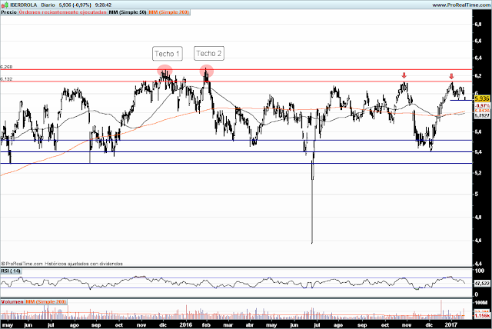The width and height of the screenshot is (492, 329).
Task: Click the 5,2 price axis label
Action: pyautogui.click(x=478, y=173)
